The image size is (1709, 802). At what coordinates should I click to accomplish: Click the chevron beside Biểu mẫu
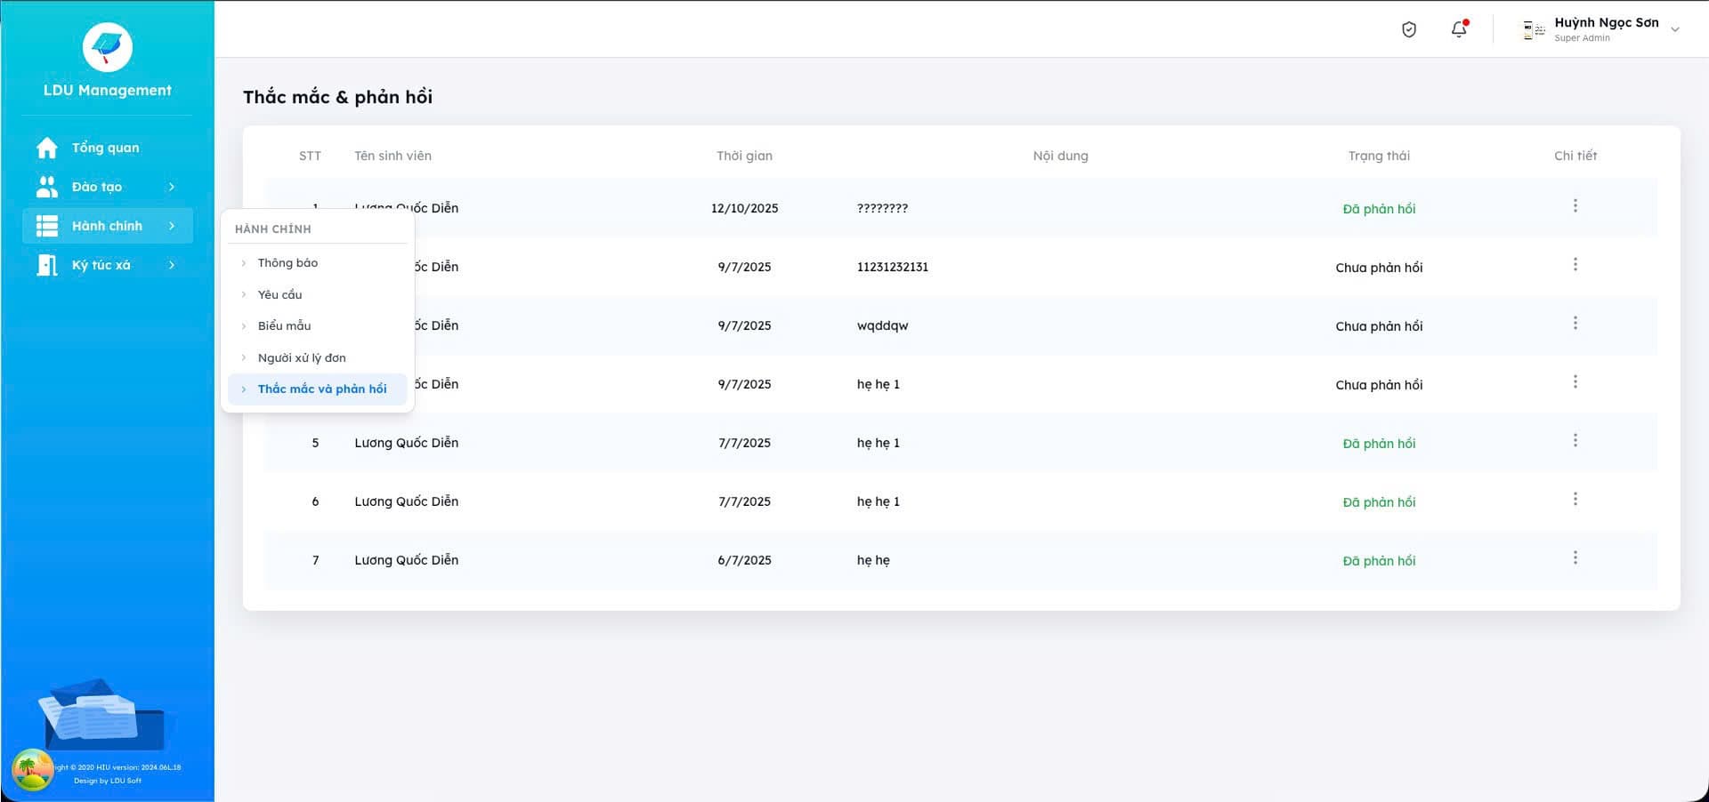tap(244, 326)
